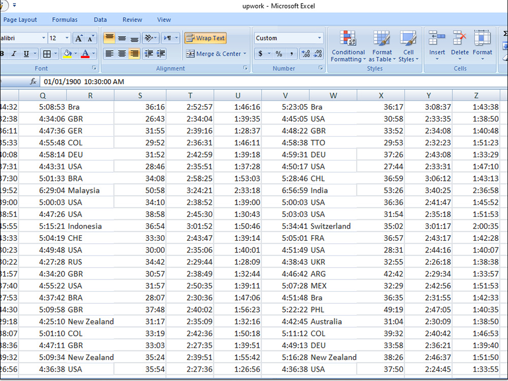Click the Increase Indent icon
The height and width of the screenshot is (381, 508).
click(x=161, y=53)
